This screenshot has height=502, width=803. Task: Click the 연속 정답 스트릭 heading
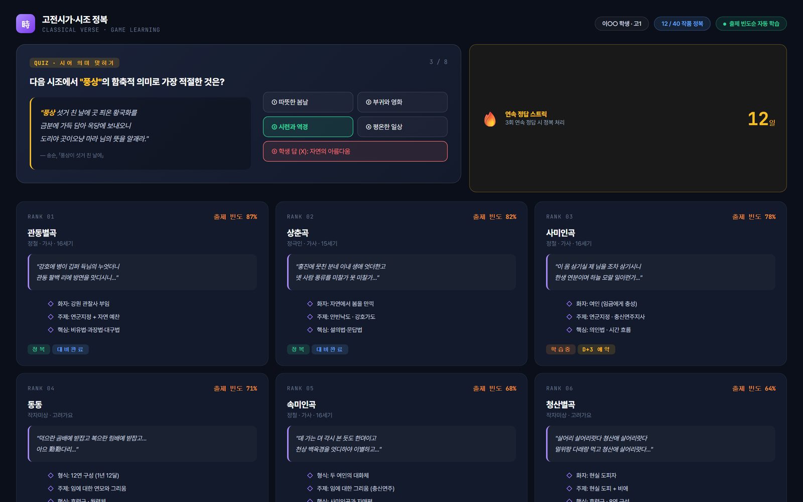[525, 114]
